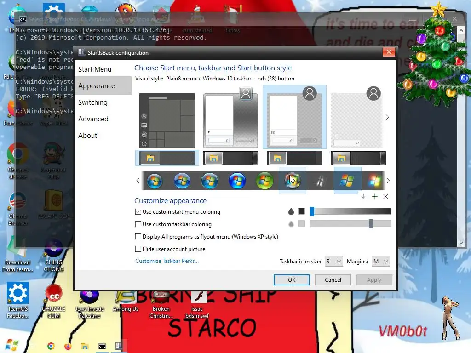The image size is (471, 353).
Task: Select the highlighted Windows 10 taskbar style
Action: click(167, 158)
